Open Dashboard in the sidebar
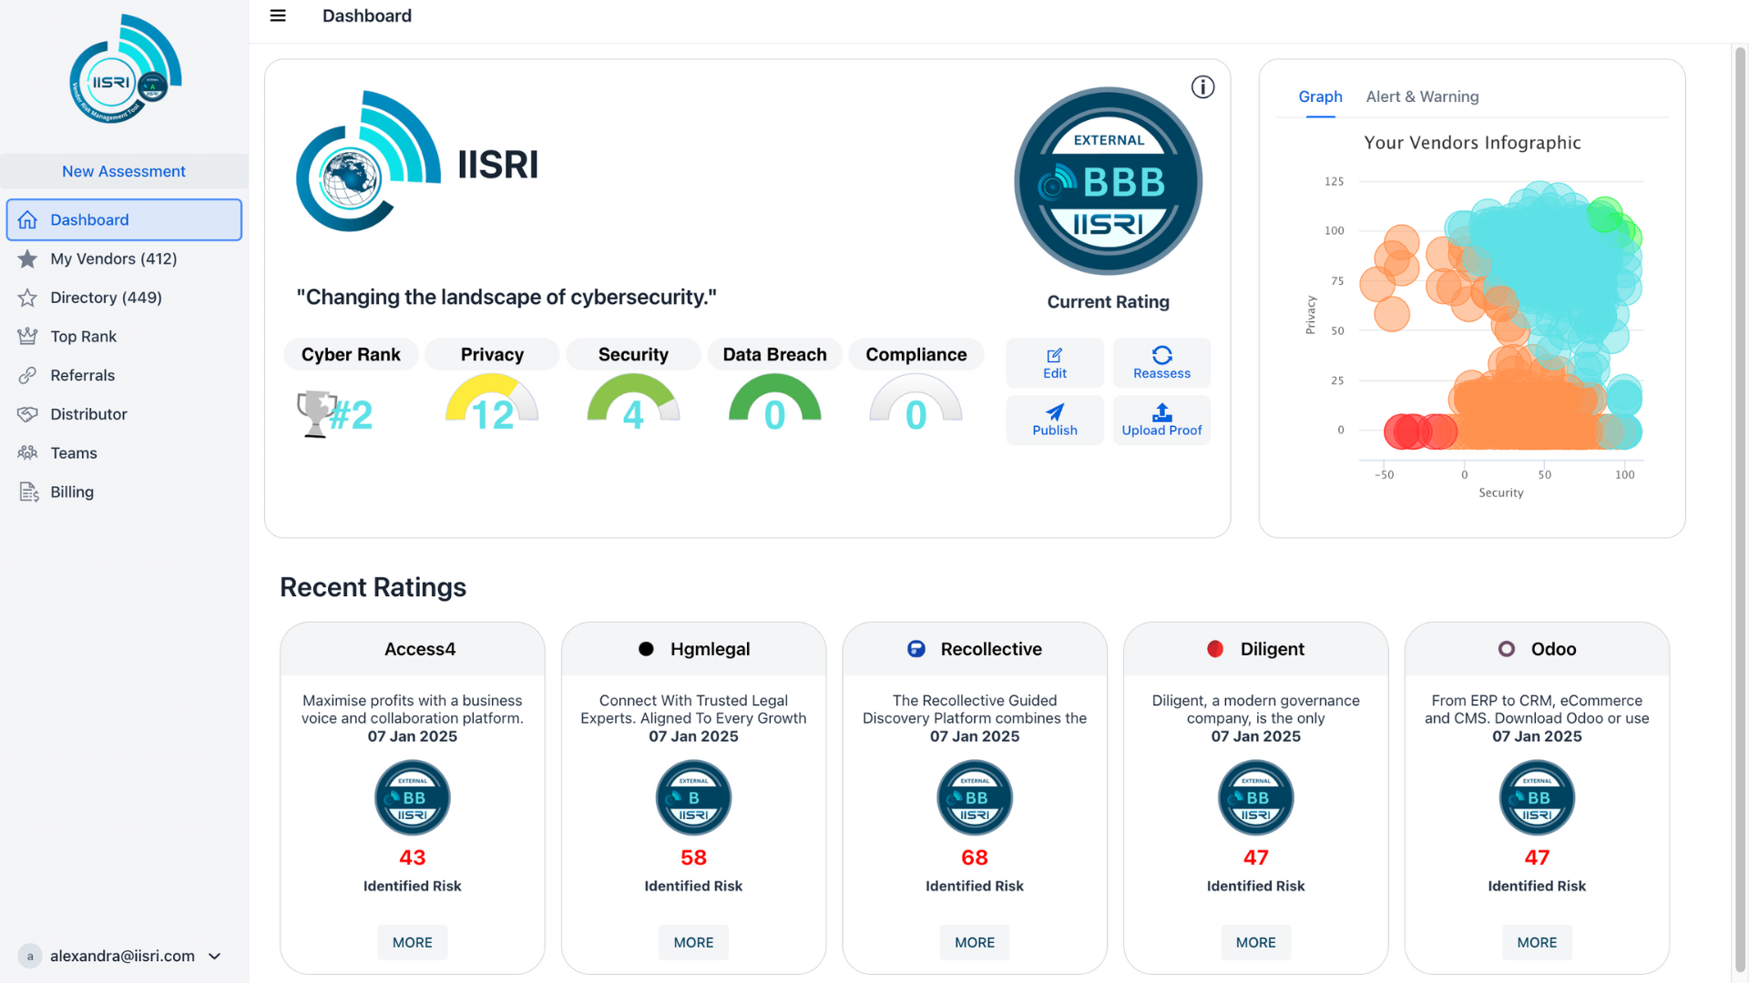This screenshot has height=983, width=1749. coord(124,219)
